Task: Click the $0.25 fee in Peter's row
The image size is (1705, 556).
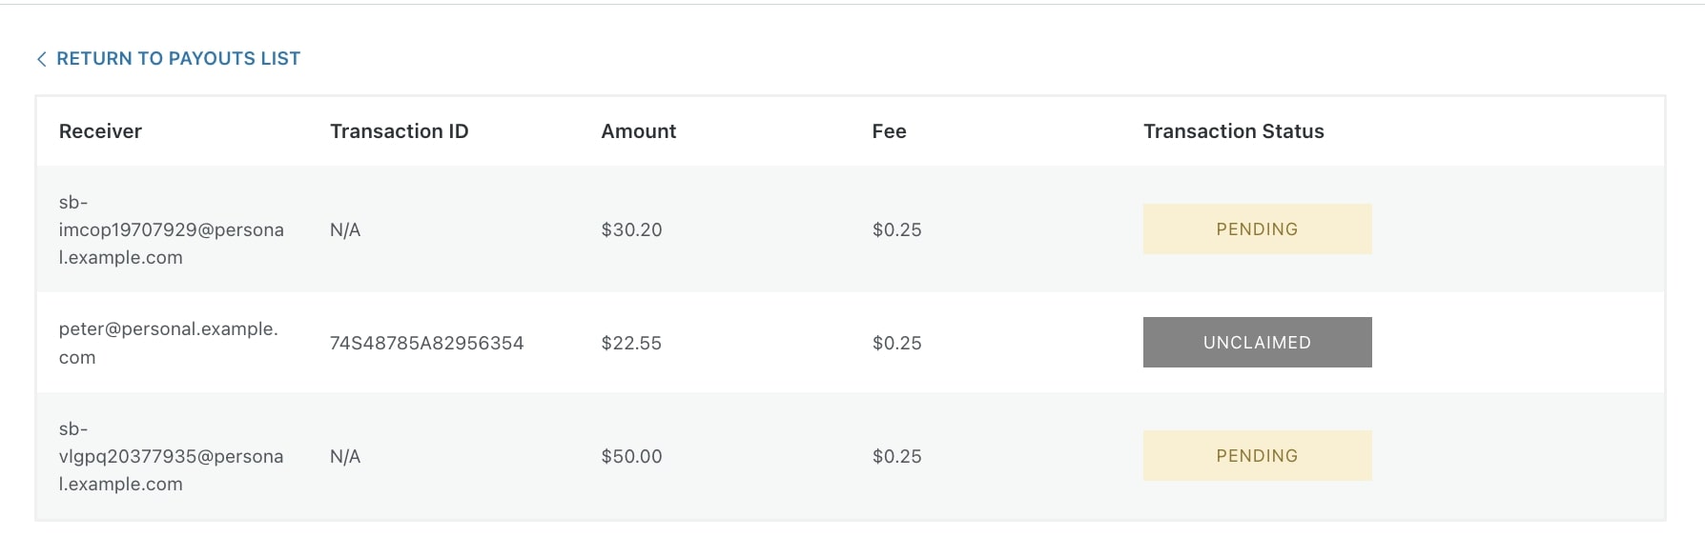Action: pos(896,343)
